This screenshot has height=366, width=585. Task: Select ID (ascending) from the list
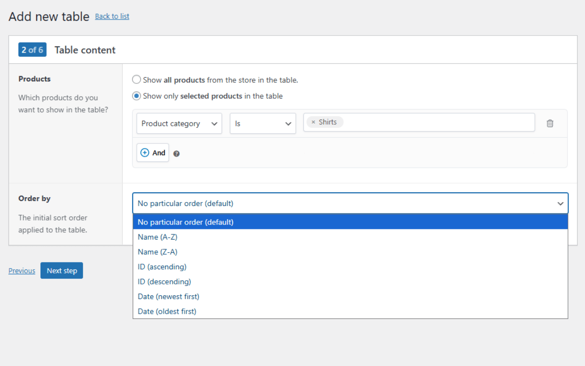[x=162, y=266]
